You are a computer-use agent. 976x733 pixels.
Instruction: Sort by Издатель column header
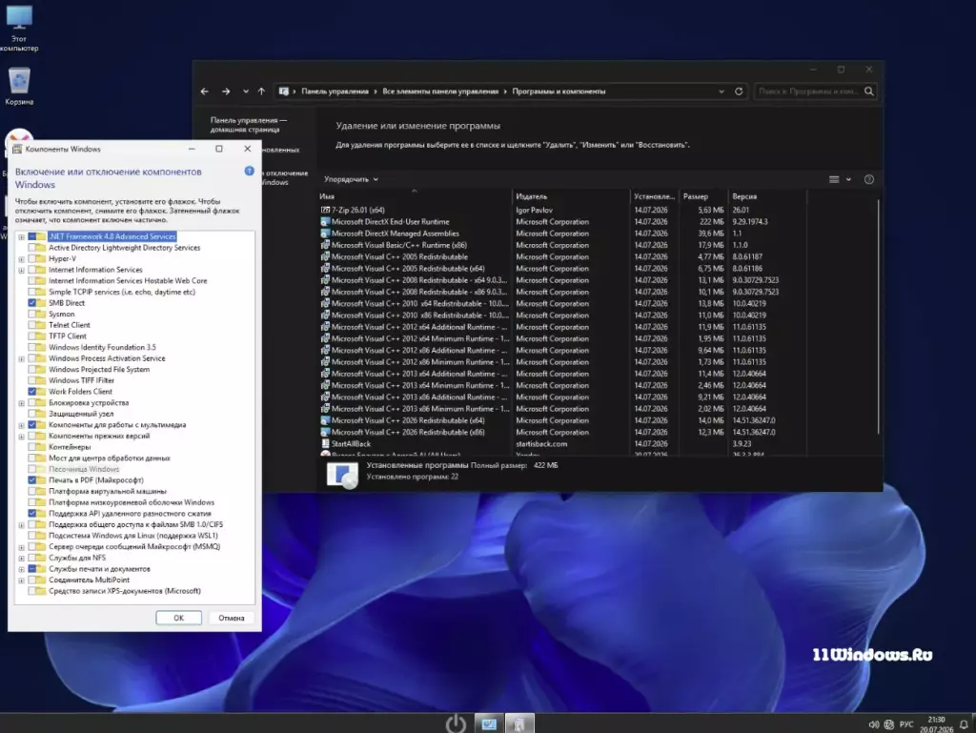tap(571, 196)
